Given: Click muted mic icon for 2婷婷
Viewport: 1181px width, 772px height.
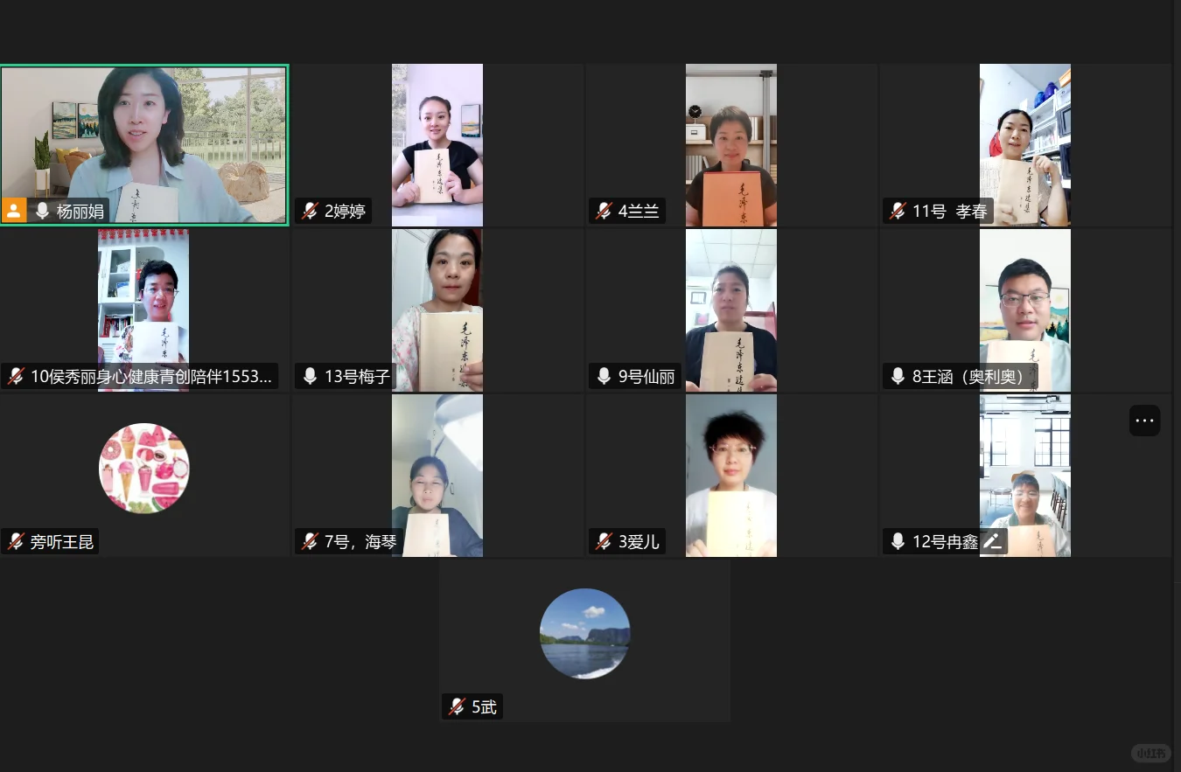Looking at the screenshot, I should tap(310, 211).
